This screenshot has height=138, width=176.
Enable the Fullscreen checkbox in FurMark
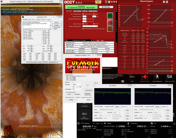point(73,82)
